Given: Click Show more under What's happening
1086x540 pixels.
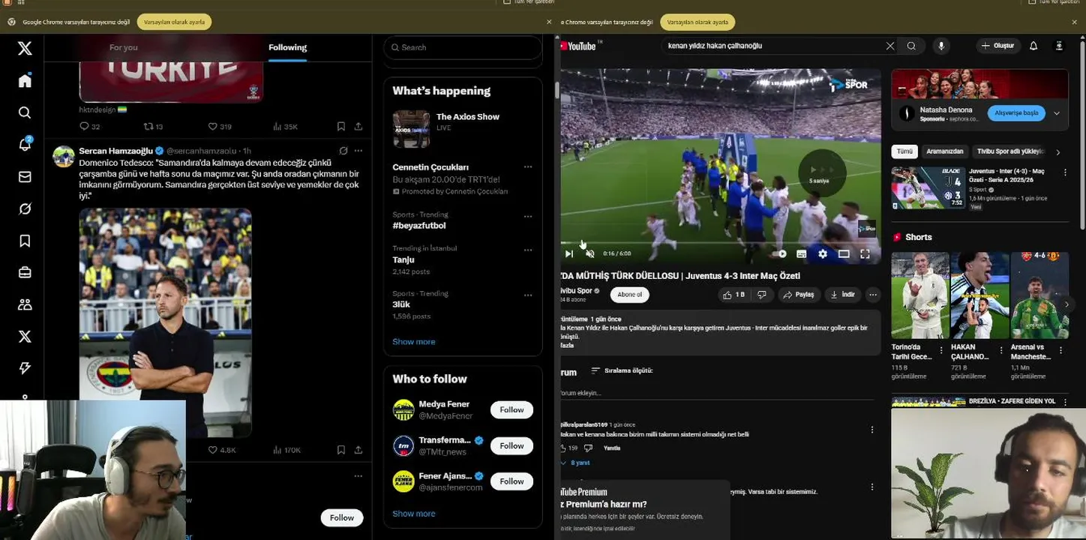Looking at the screenshot, I should coord(414,341).
